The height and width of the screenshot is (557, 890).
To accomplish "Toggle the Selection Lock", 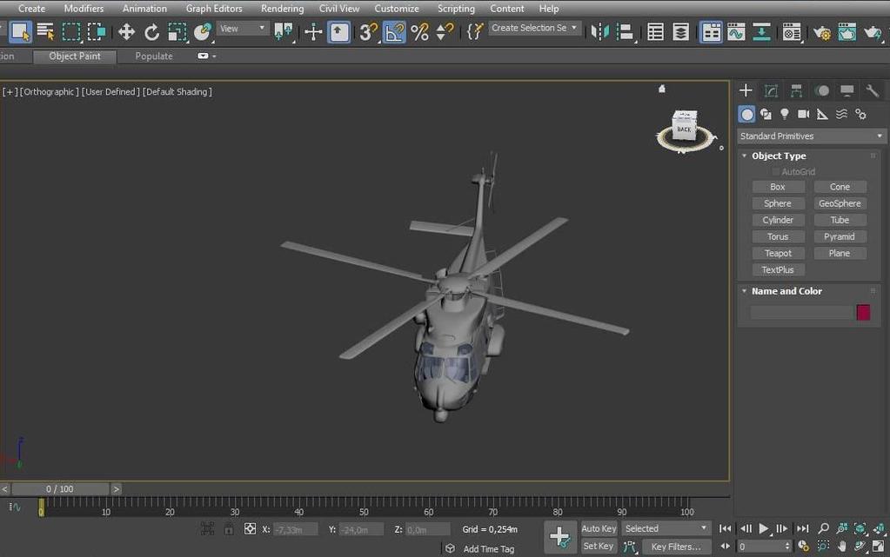I will 228,529.
